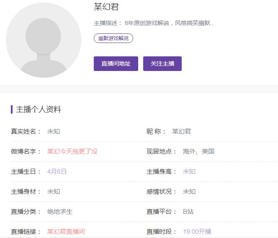Click the 未知 value beside 主播身高
The width and height of the screenshot is (278, 238).
click(x=189, y=172)
